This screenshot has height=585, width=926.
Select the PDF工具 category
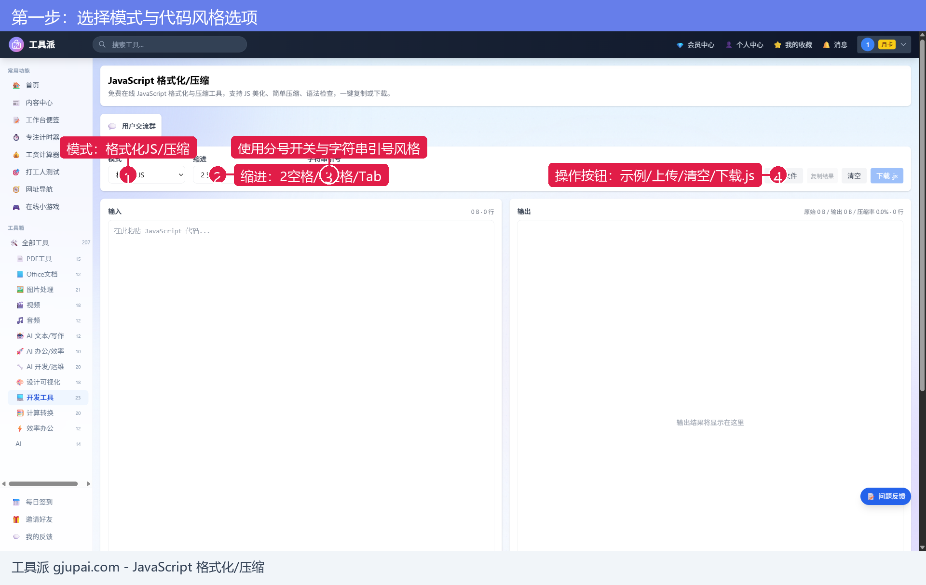coord(48,259)
